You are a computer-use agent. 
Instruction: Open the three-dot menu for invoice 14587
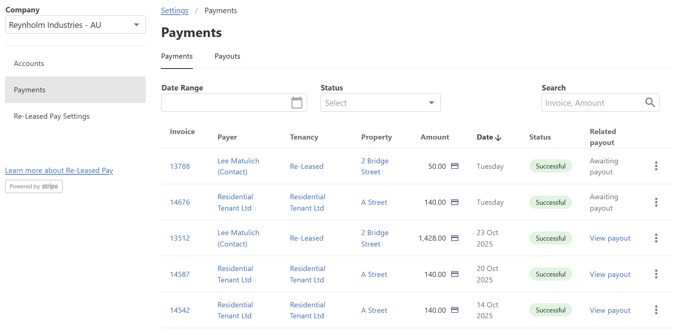pos(656,274)
